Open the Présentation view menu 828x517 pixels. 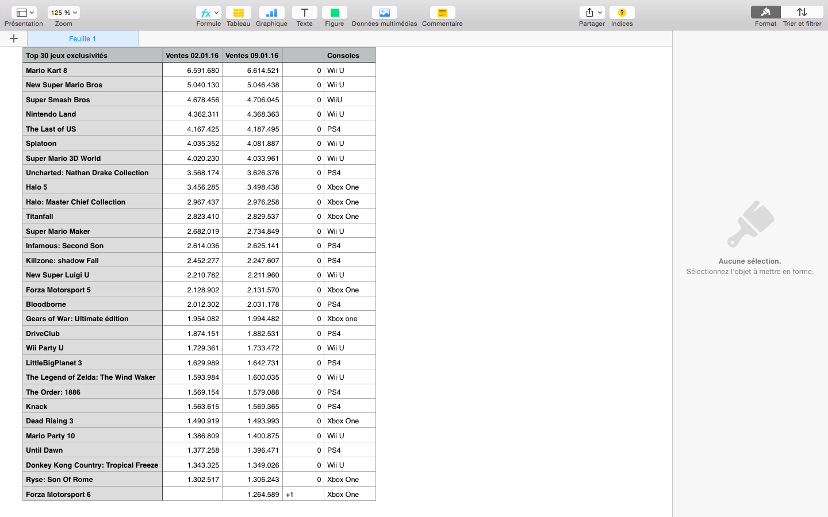point(24,13)
